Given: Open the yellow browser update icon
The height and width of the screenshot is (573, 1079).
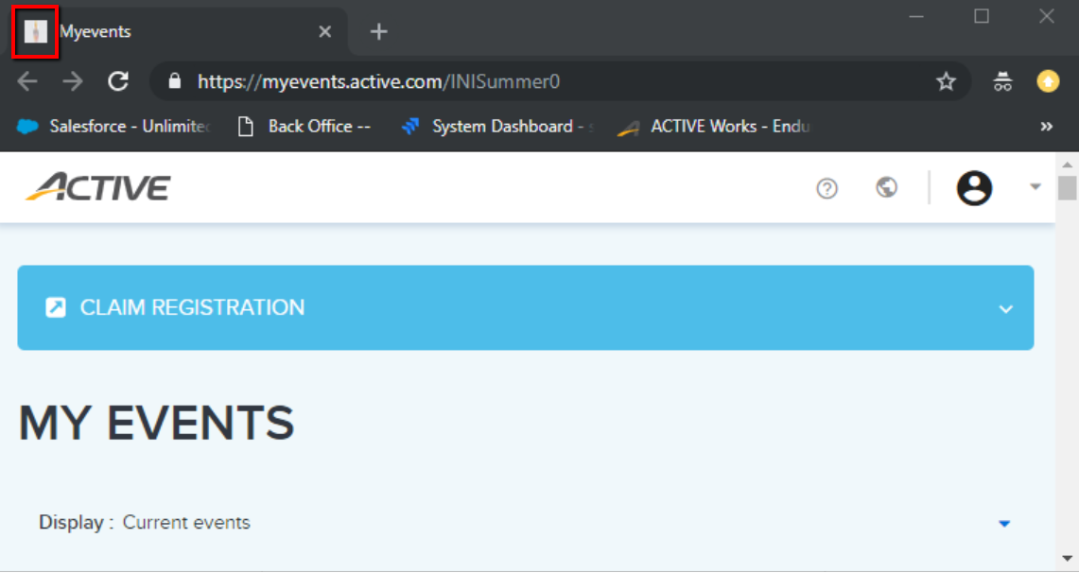Looking at the screenshot, I should coord(1048,81).
